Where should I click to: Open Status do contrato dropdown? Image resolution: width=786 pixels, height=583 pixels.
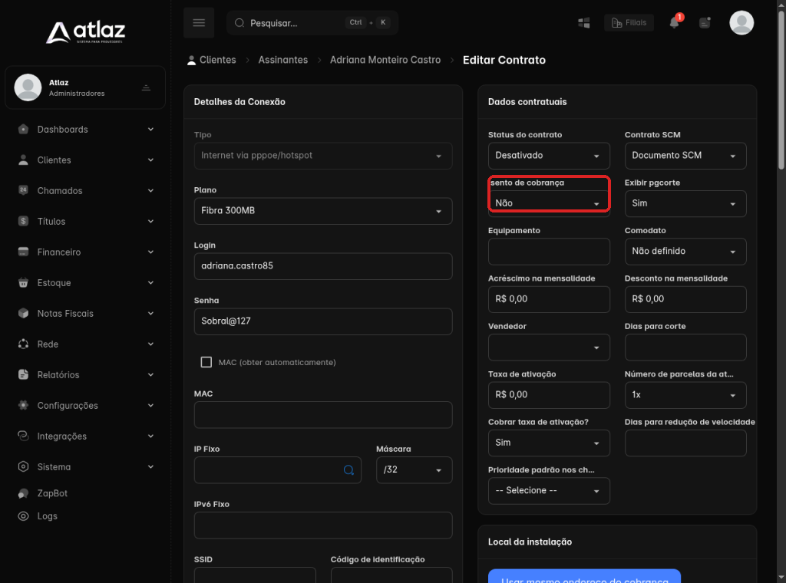click(549, 156)
